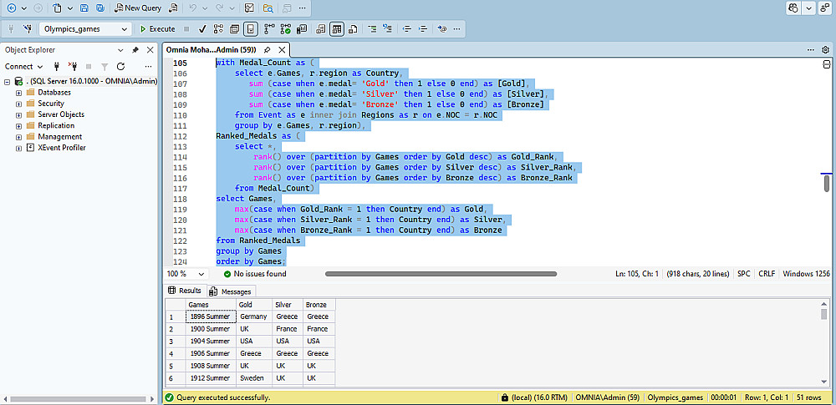Toggle Include Client Statistics option
836x405 pixels.
tap(302, 28)
